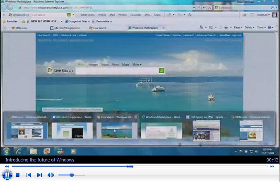Click the Live Search query text box
The image size is (280, 183).
[117, 71]
